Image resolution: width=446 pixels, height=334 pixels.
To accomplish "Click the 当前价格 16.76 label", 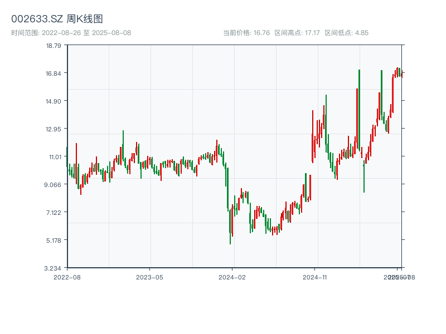I will [246, 33].
